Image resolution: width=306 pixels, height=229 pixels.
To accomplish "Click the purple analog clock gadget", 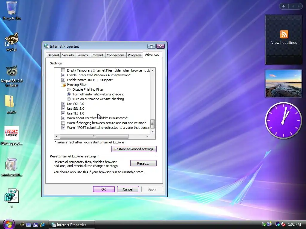I will point(283,120).
